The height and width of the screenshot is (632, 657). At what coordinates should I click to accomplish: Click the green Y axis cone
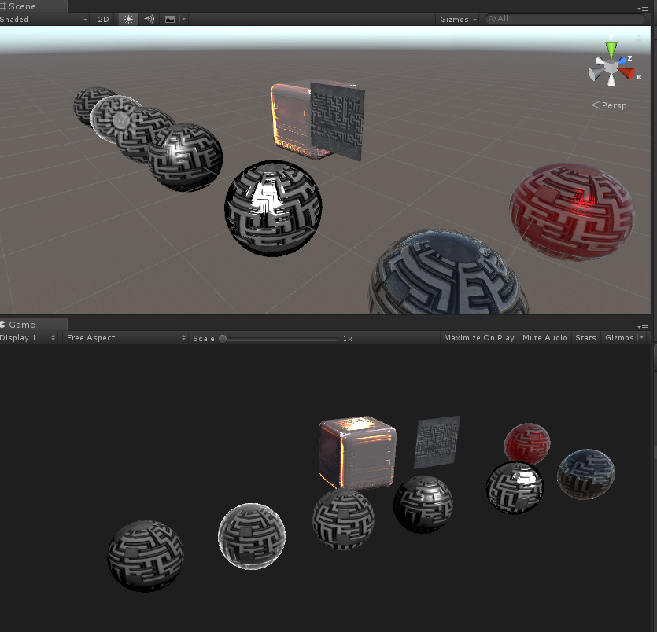(611, 50)
